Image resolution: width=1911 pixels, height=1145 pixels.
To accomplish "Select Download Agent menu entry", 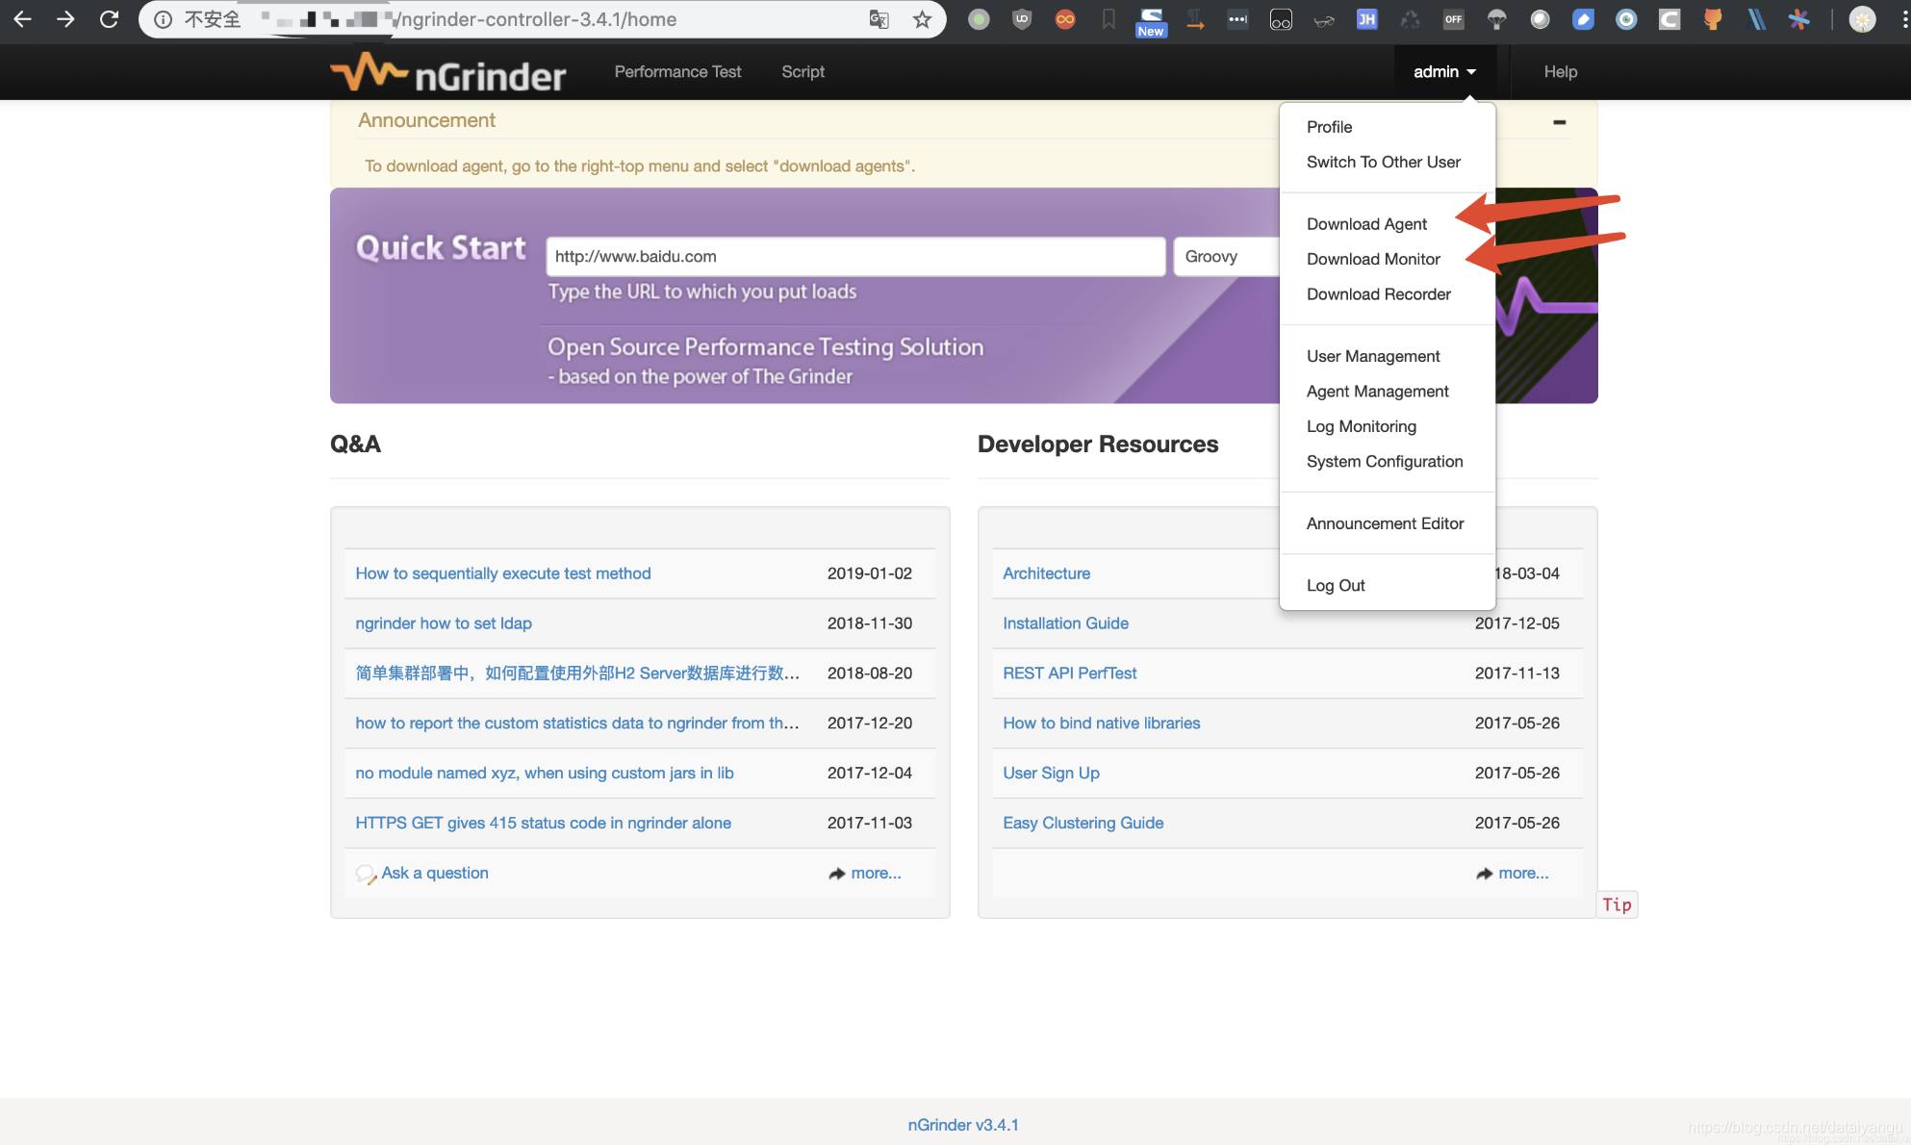I will point(1366,224).
